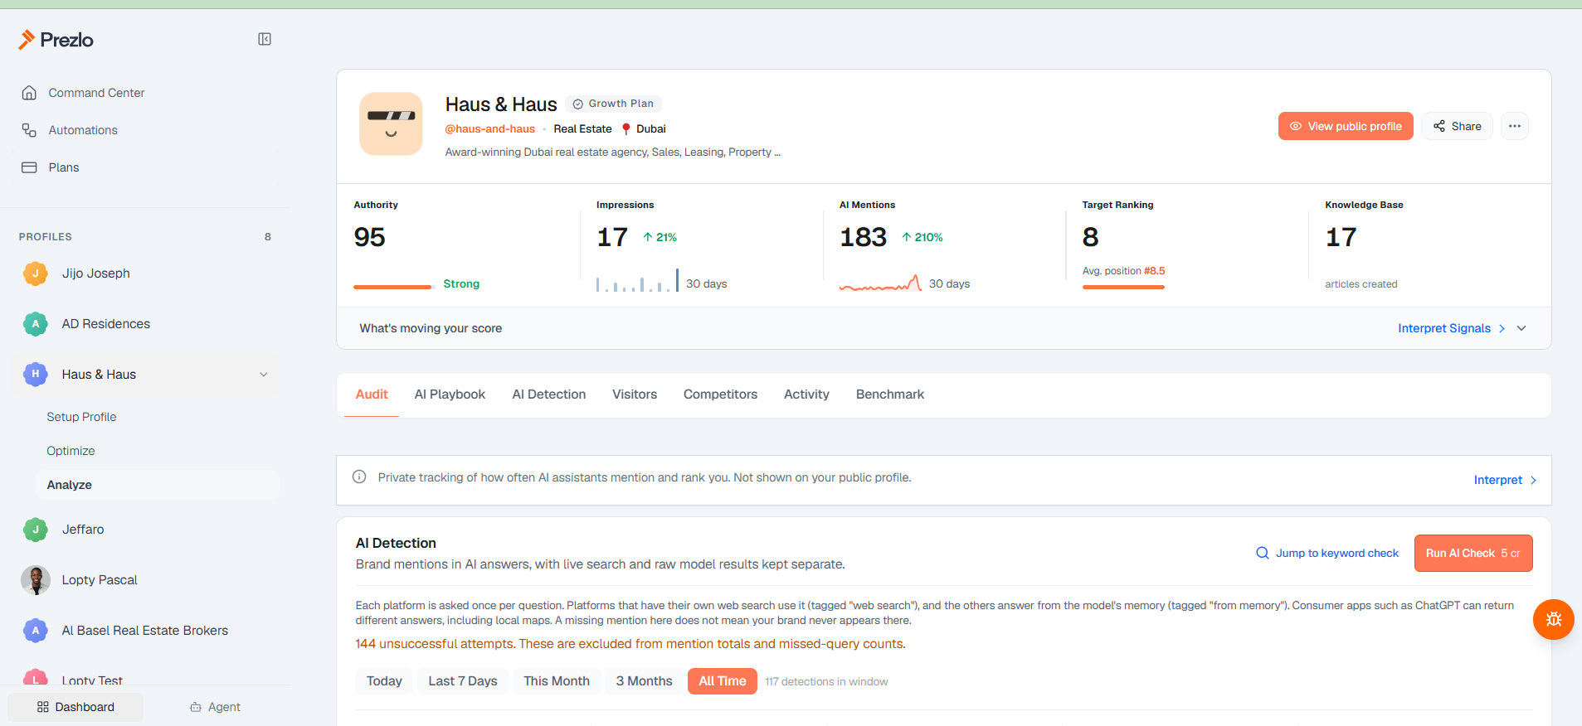The height and width of the screenshot is (726, 1582).
Task: Click the Dashboard grid icon
Action: [43, 707]
